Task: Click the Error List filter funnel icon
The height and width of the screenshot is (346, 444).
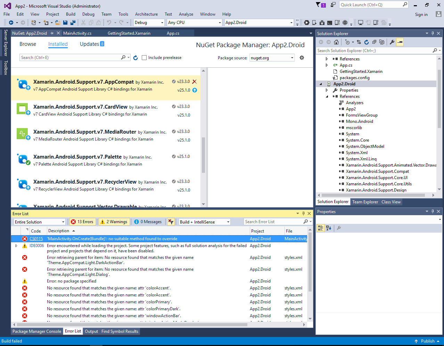Action: pos(171,222)
